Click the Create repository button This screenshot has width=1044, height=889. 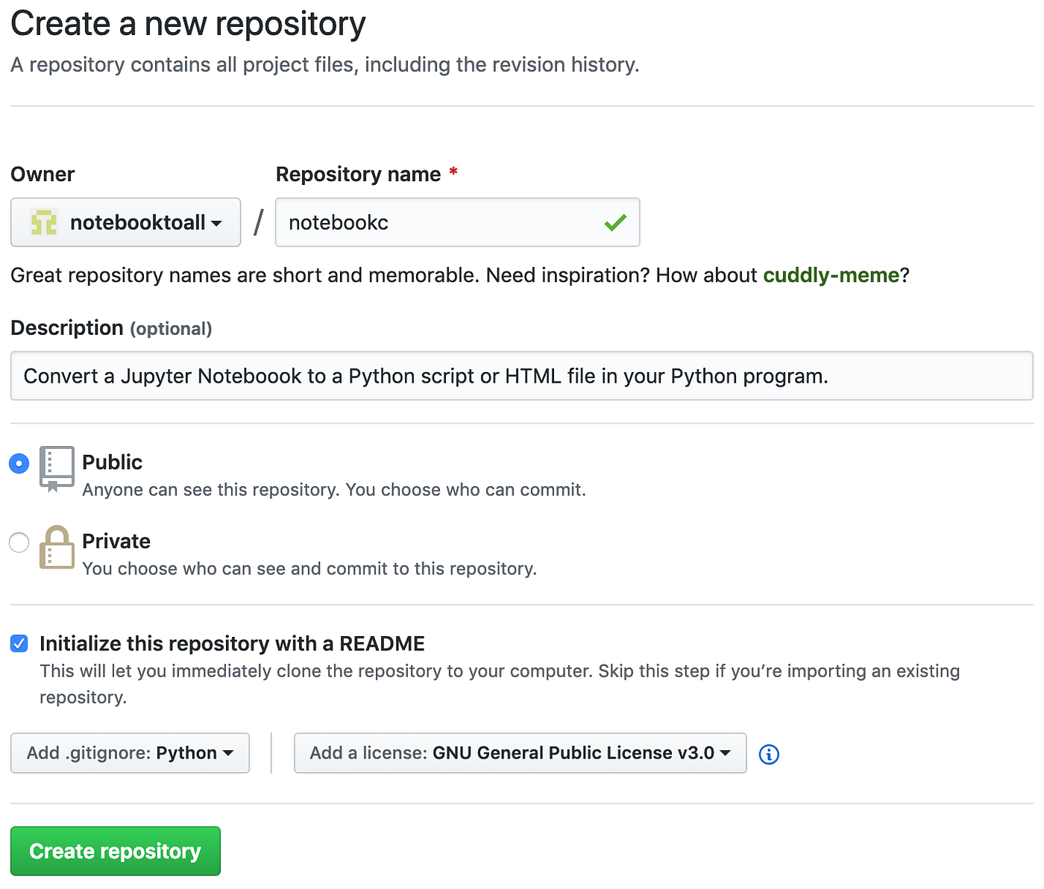click(116, 851)
